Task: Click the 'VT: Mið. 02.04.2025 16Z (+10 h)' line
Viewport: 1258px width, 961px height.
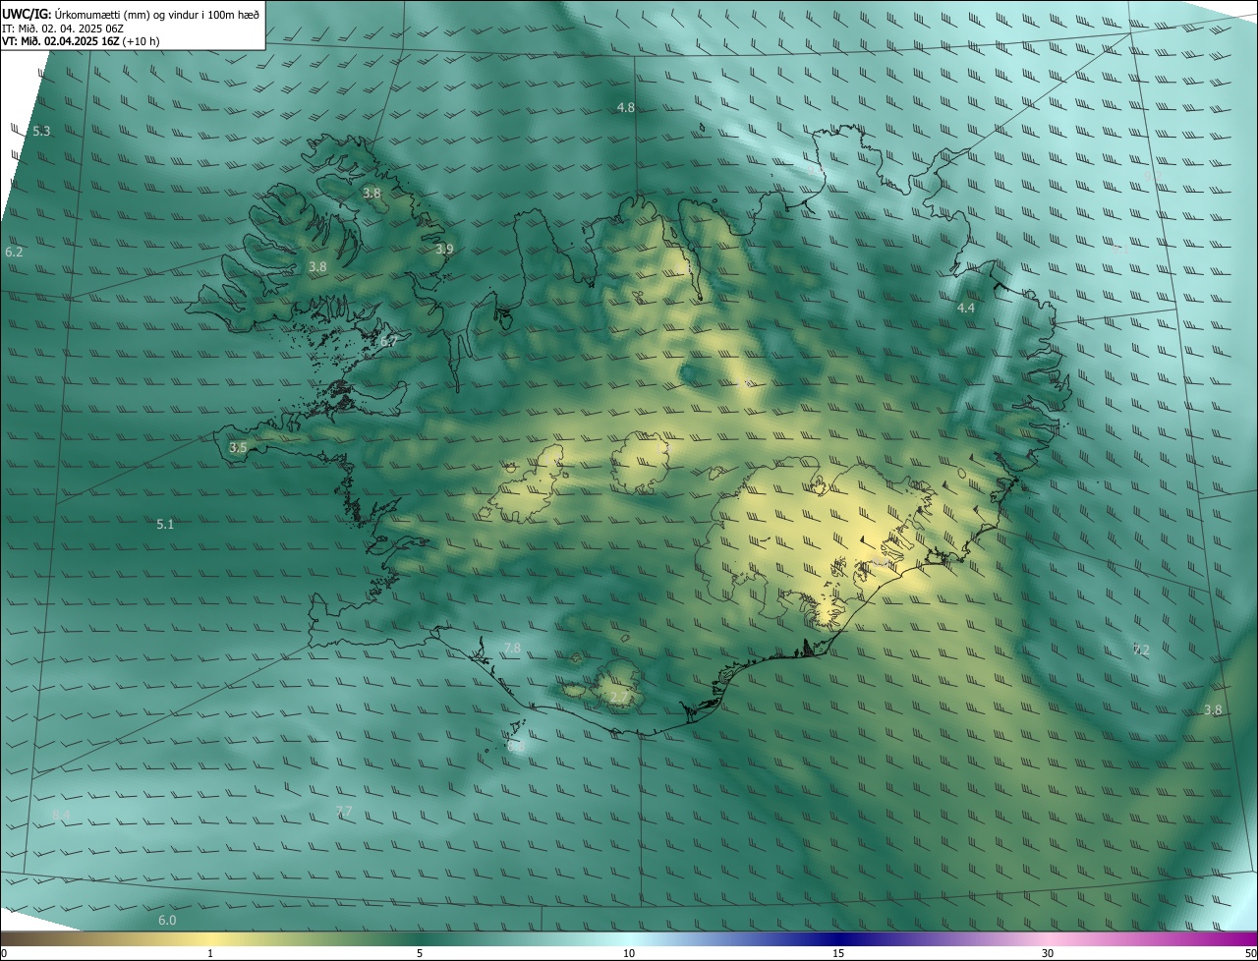Action: click(x=81, y=41)
